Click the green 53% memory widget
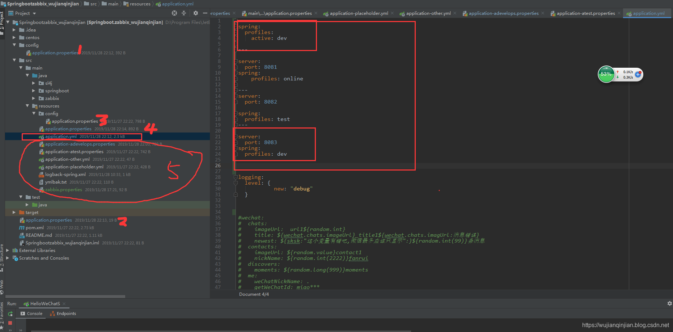673x332 pixels. 606,74
